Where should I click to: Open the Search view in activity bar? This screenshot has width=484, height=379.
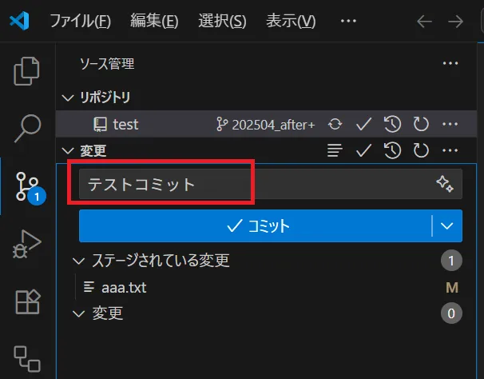(27, 128)
